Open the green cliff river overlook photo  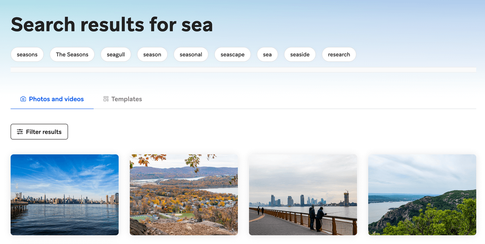[x=422, y=195]
